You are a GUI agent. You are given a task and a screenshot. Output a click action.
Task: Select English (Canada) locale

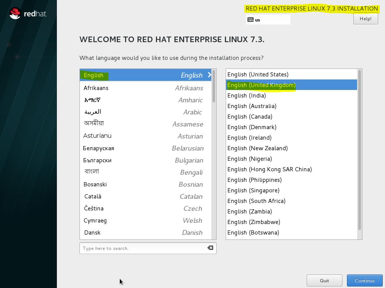[292, 117]
